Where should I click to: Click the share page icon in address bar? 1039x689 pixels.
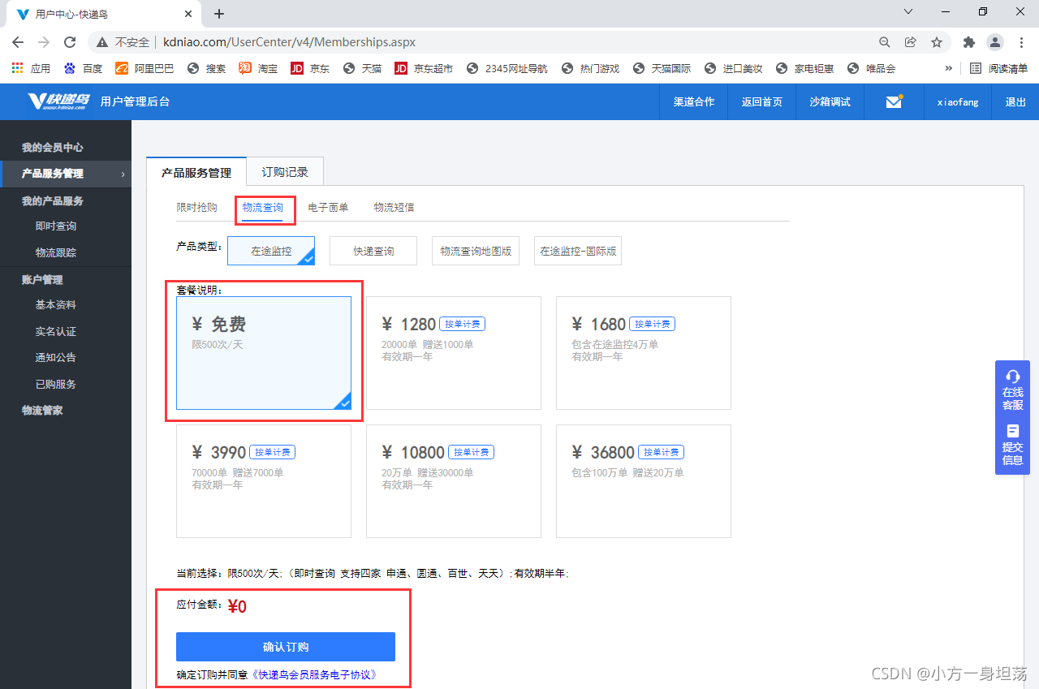911,42
